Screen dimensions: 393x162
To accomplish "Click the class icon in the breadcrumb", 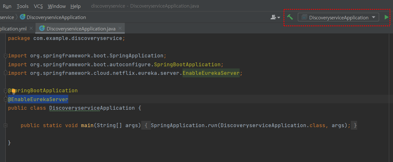I will [x=23, y=17].
